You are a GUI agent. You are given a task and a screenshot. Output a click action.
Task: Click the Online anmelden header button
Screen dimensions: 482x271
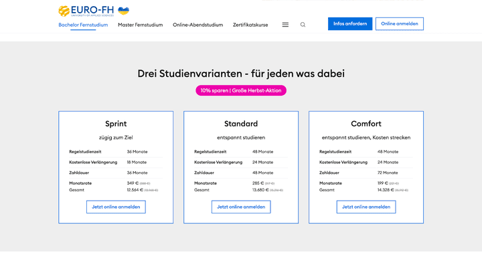pyautogui.click(x=399, y=23)
